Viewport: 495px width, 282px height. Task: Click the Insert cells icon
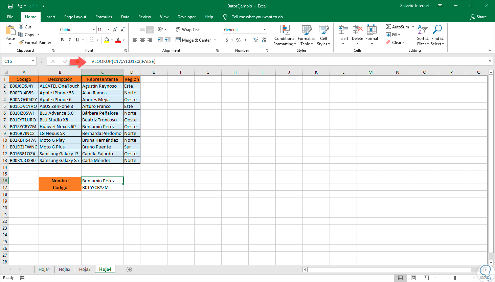pyautogui.click(x=343, y=30)
